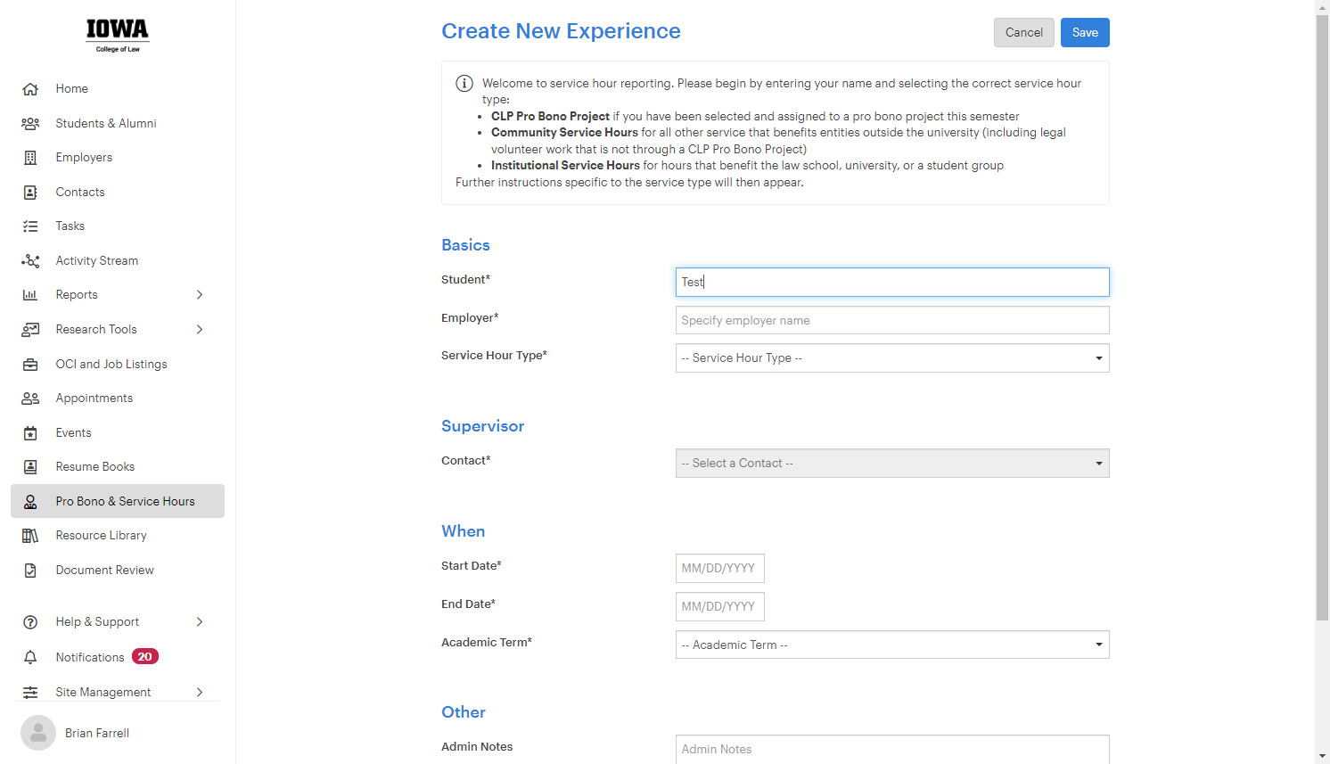This screenshot has width=1330, height=764.
Task: Open the Service Hour Type dropdown
Action: [x=892, y=358]
